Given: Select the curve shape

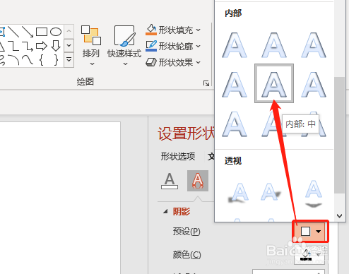Looking at the screenshot, I should coord(28,60).
